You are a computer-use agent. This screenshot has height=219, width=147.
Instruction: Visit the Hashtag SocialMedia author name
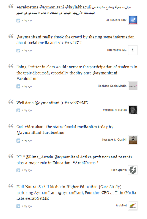click(x=112, y=86)
